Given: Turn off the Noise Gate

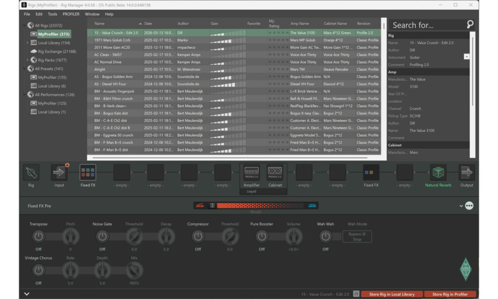Looking at the screenshot, I should click(x=102, y=237).
